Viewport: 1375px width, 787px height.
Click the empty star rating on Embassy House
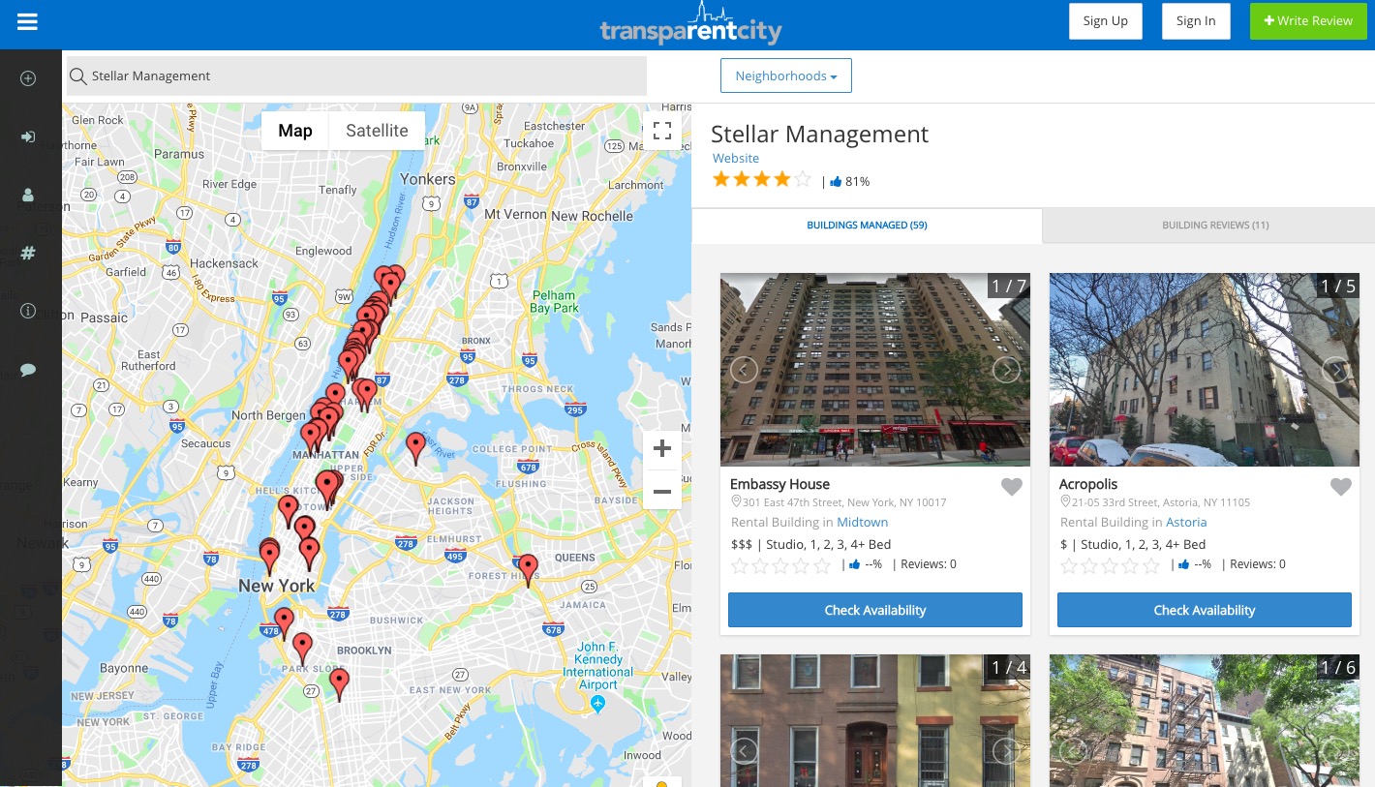[x=780, y=565]
